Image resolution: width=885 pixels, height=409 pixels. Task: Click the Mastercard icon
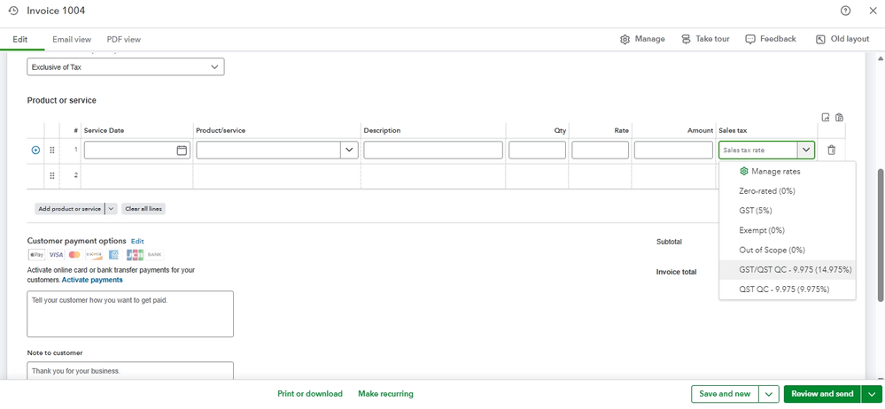74,254
